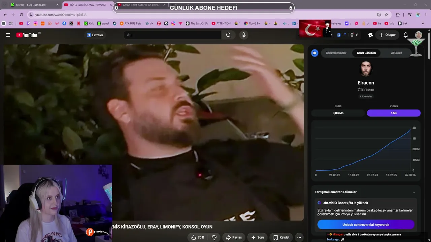Open Chrome three-dot menu
This screenshot has width=431, height=242.
pyautogui.click(x=426, y=15)
